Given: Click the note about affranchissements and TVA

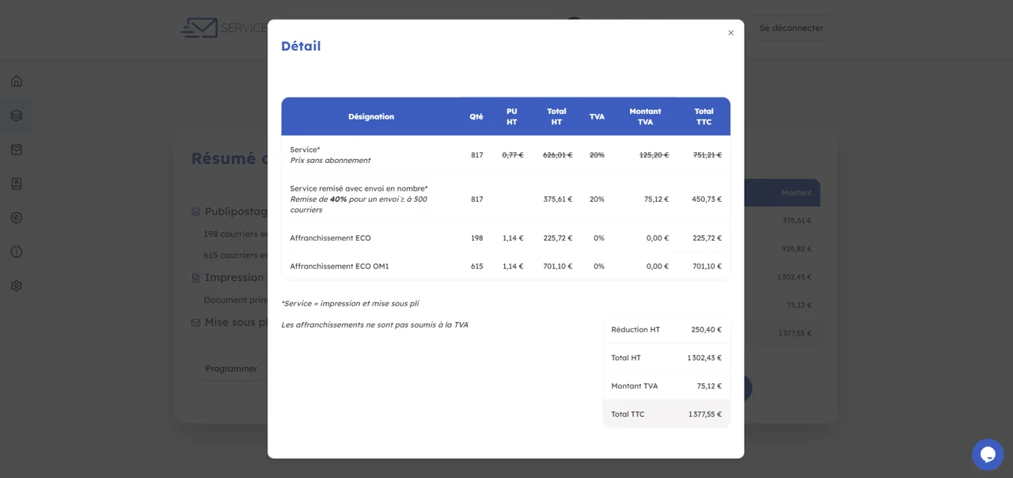Looking at the screenshot, I should click(x=374, y=325).
